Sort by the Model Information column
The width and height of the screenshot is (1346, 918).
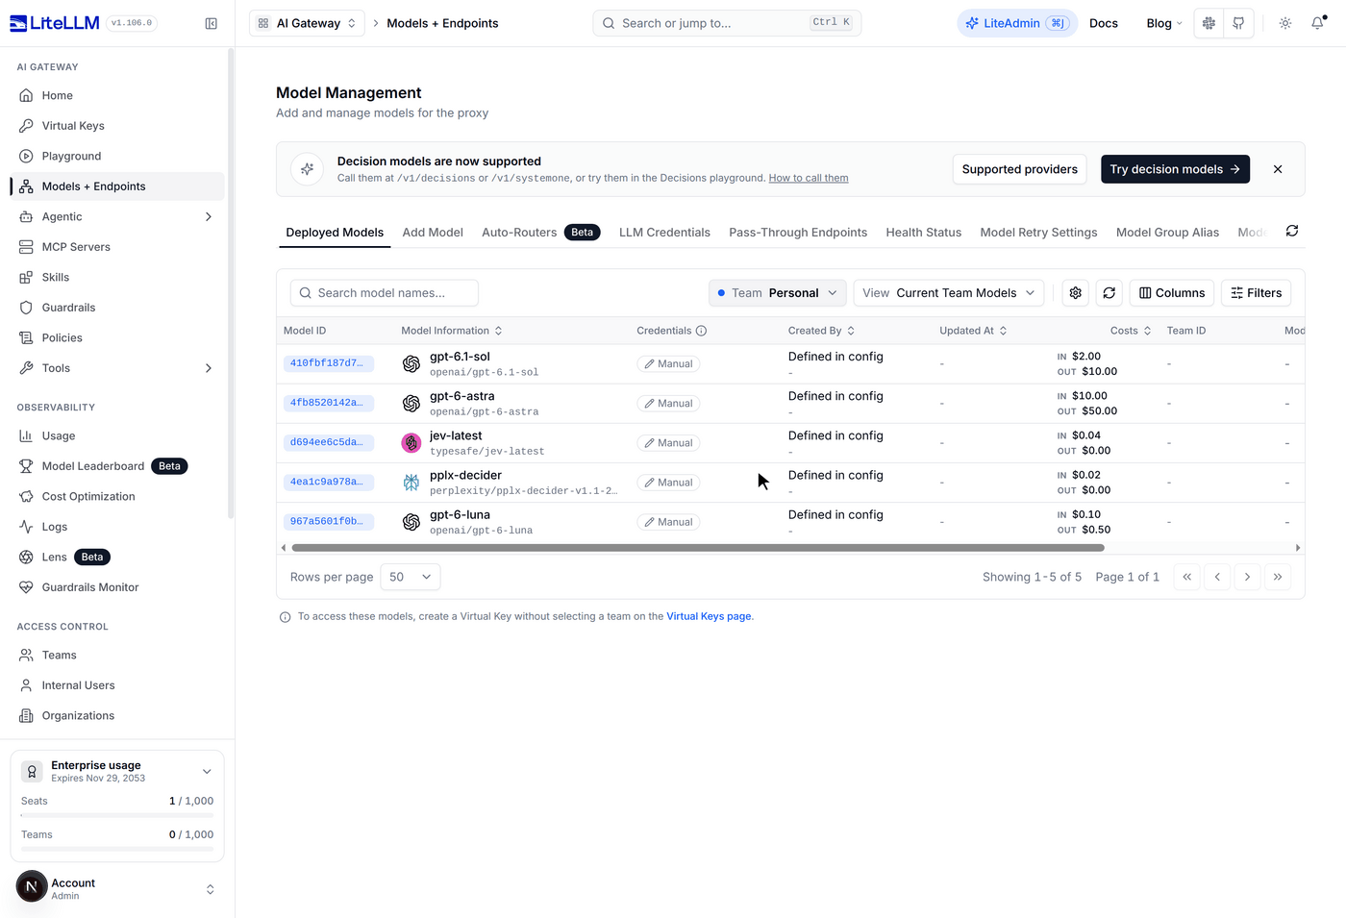tap(452, 331)
